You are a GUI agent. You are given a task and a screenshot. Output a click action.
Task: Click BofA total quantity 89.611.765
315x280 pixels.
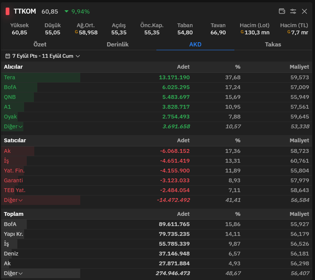tap(174, 224)
